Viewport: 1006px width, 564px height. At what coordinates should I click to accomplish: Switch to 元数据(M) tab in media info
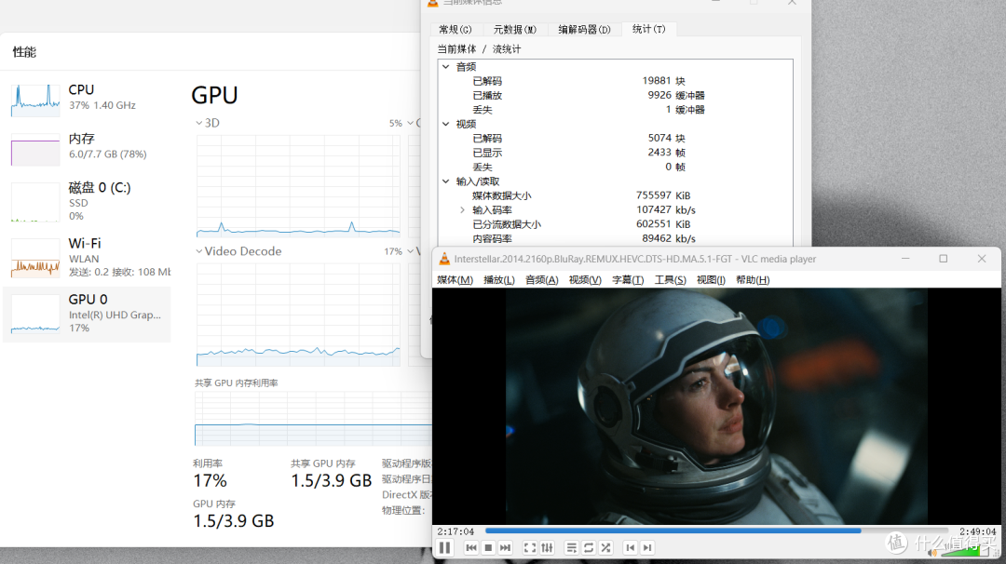514,30
